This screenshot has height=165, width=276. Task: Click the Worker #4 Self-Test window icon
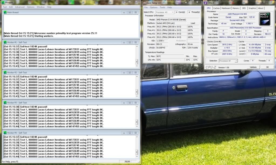click(5, 133)
